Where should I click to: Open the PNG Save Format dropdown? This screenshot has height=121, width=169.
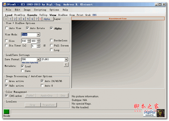pos(38,60)
